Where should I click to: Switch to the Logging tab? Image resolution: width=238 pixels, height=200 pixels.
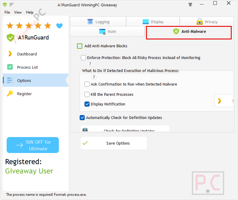(98, 22)
